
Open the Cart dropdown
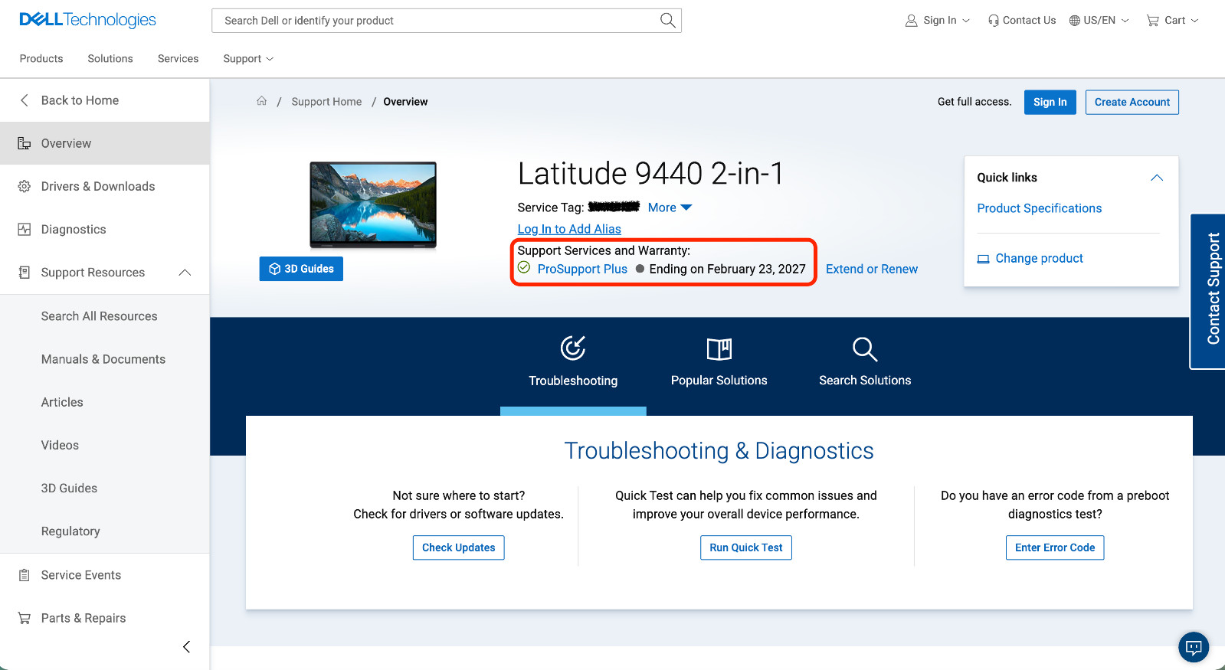click(1173, 21)
